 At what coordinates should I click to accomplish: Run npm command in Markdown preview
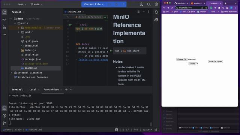click(x=111, y=51)
